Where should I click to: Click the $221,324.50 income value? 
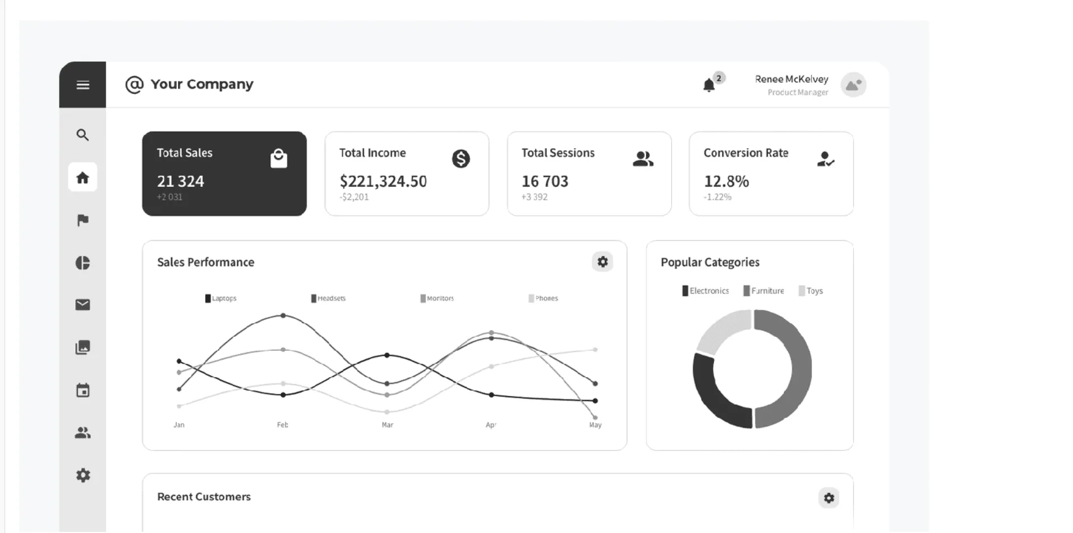click(x=383, y=181)
